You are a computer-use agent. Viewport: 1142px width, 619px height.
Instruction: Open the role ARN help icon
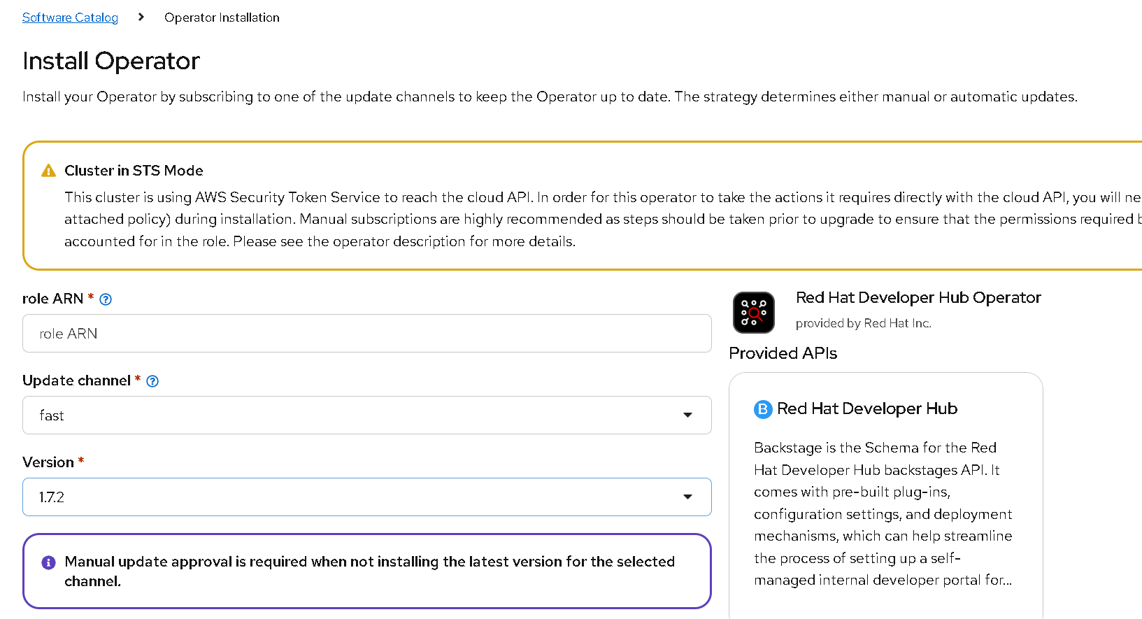coord(106,299)
